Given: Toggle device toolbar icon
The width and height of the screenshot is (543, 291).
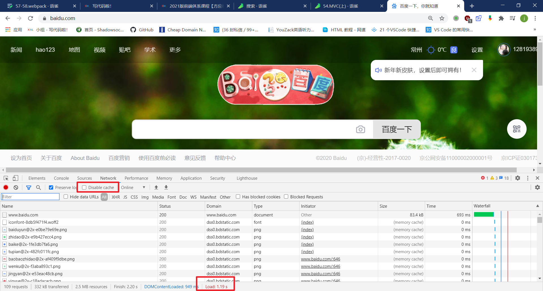Looking at the screenshot, I should [x=16, y=178].
